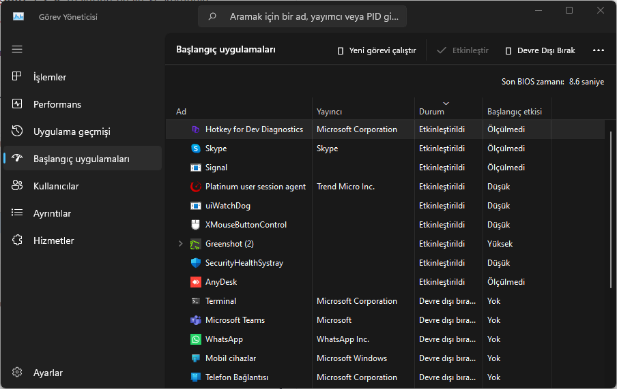Open the İşlemler page
This screenshot has height=389, width=617.
[50, 77]
